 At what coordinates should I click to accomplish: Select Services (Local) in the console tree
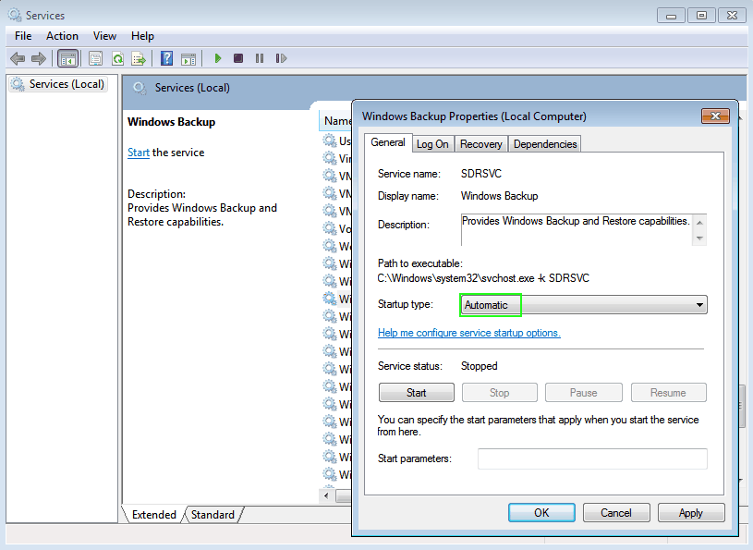click(x=57, y=84)
